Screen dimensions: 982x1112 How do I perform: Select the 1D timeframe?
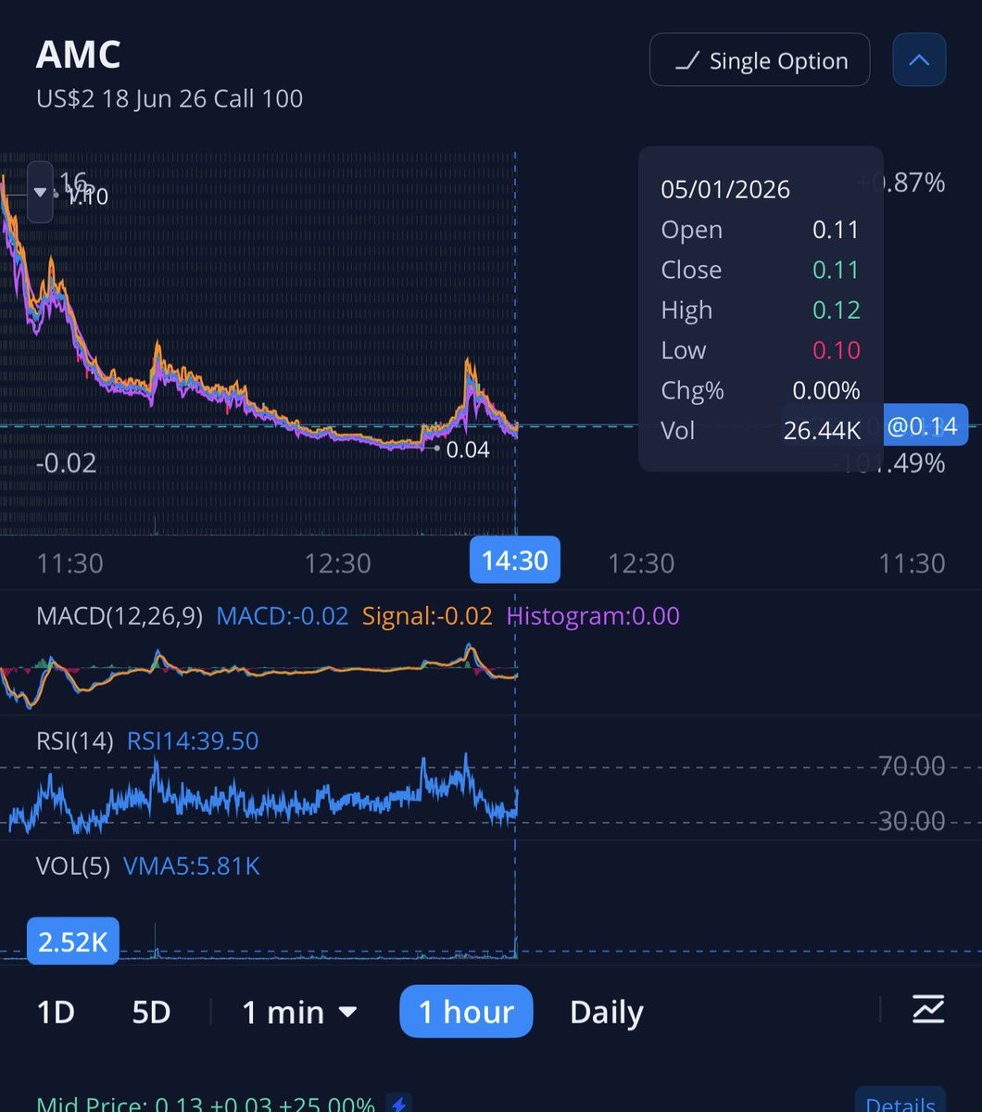click(x=56, y=1012)
